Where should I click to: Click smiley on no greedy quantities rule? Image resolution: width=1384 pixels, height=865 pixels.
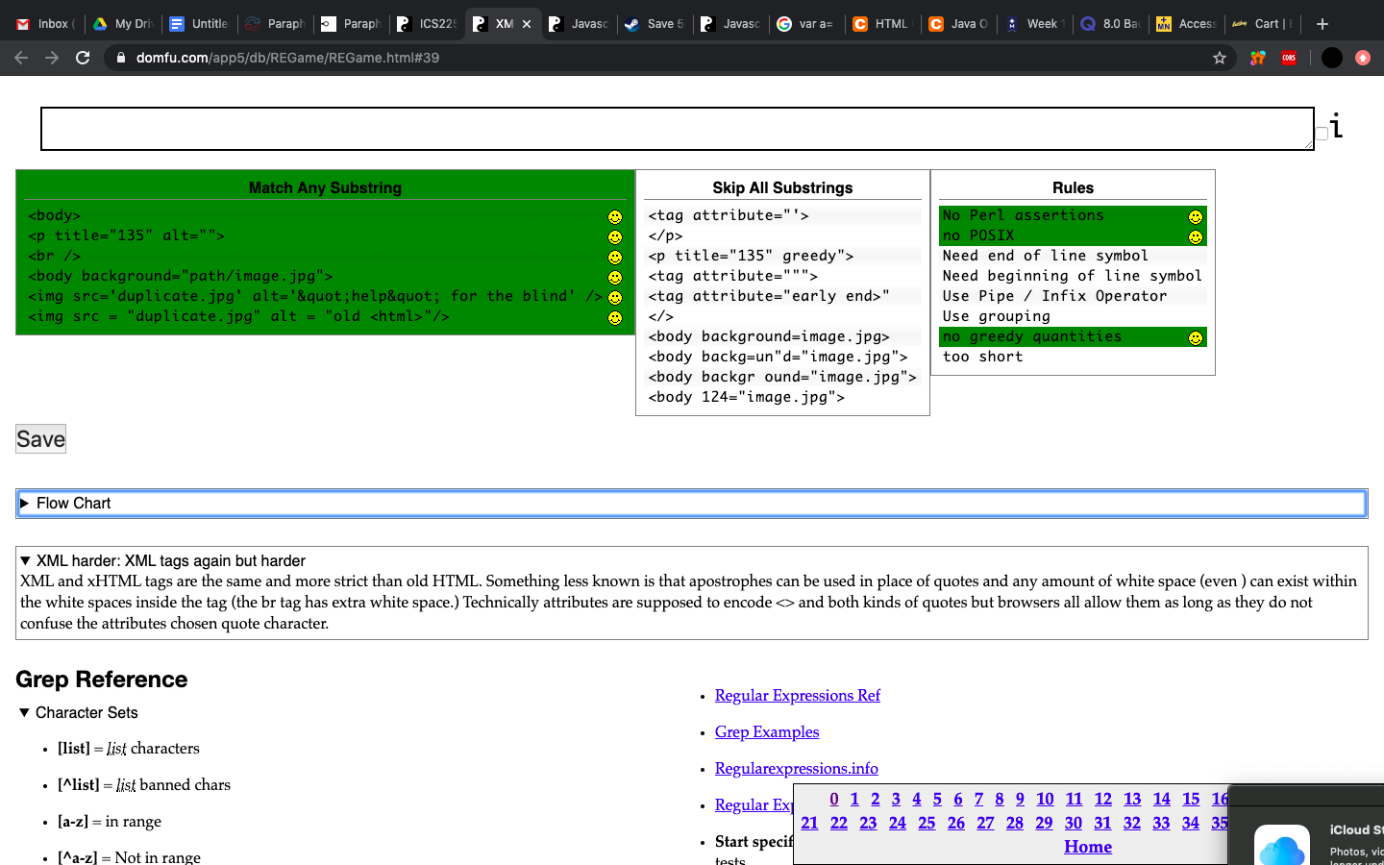[1196, 338]
